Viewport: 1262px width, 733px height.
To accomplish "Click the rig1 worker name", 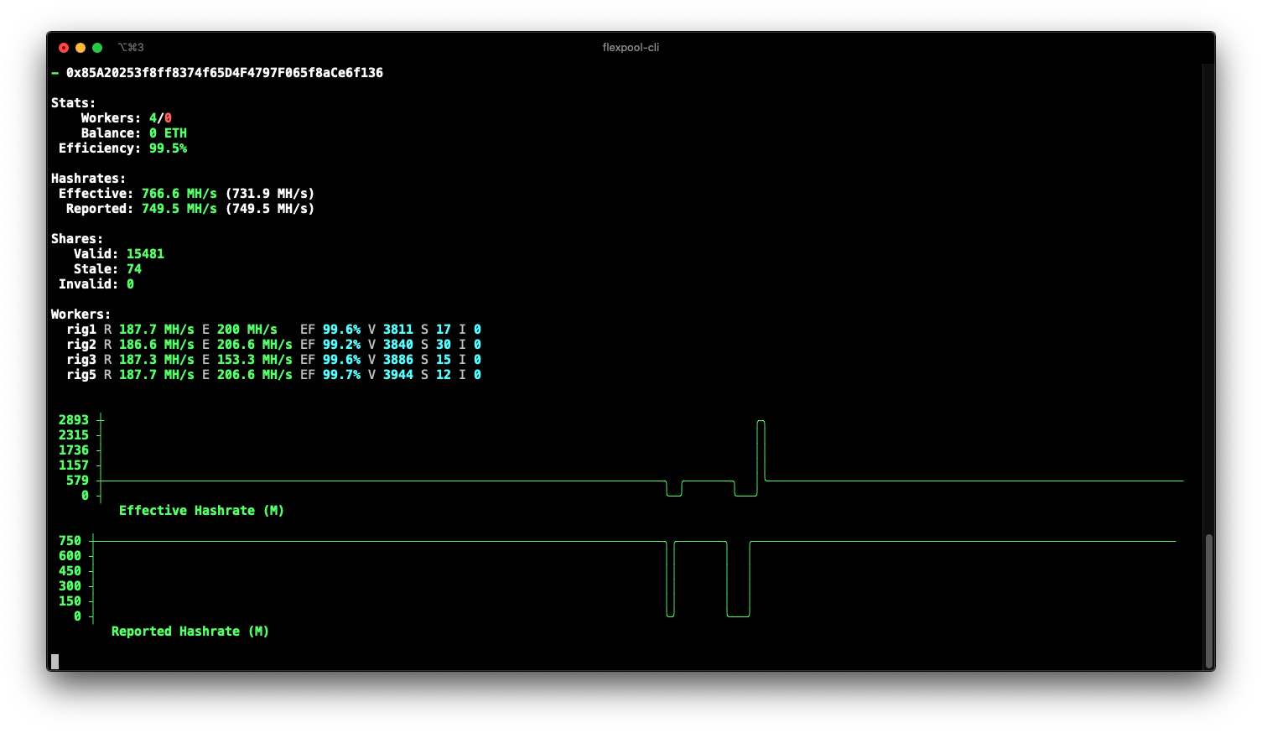I will point(81,330).
